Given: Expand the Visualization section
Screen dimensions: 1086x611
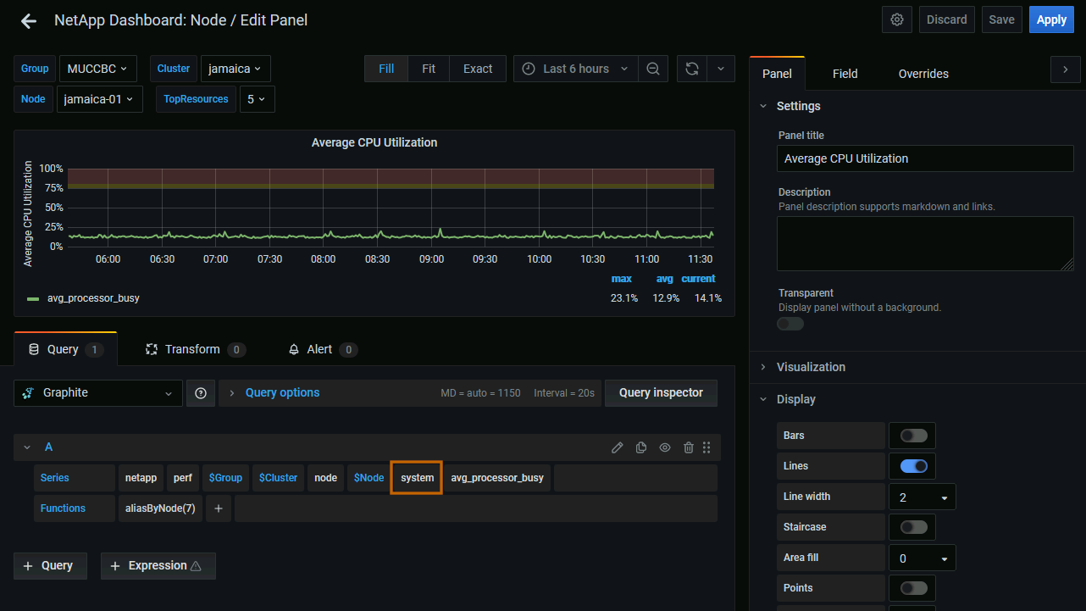Looking at the screenshot, I should pyautogui.click(x=810, y=367).
